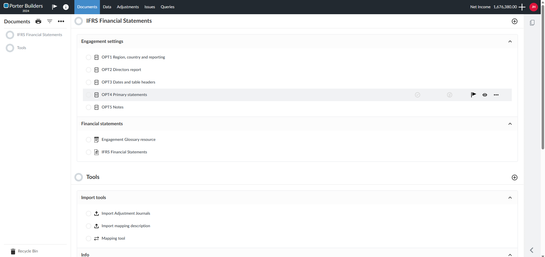Click the Engagement Glossary resource document icon

point(97,140)
